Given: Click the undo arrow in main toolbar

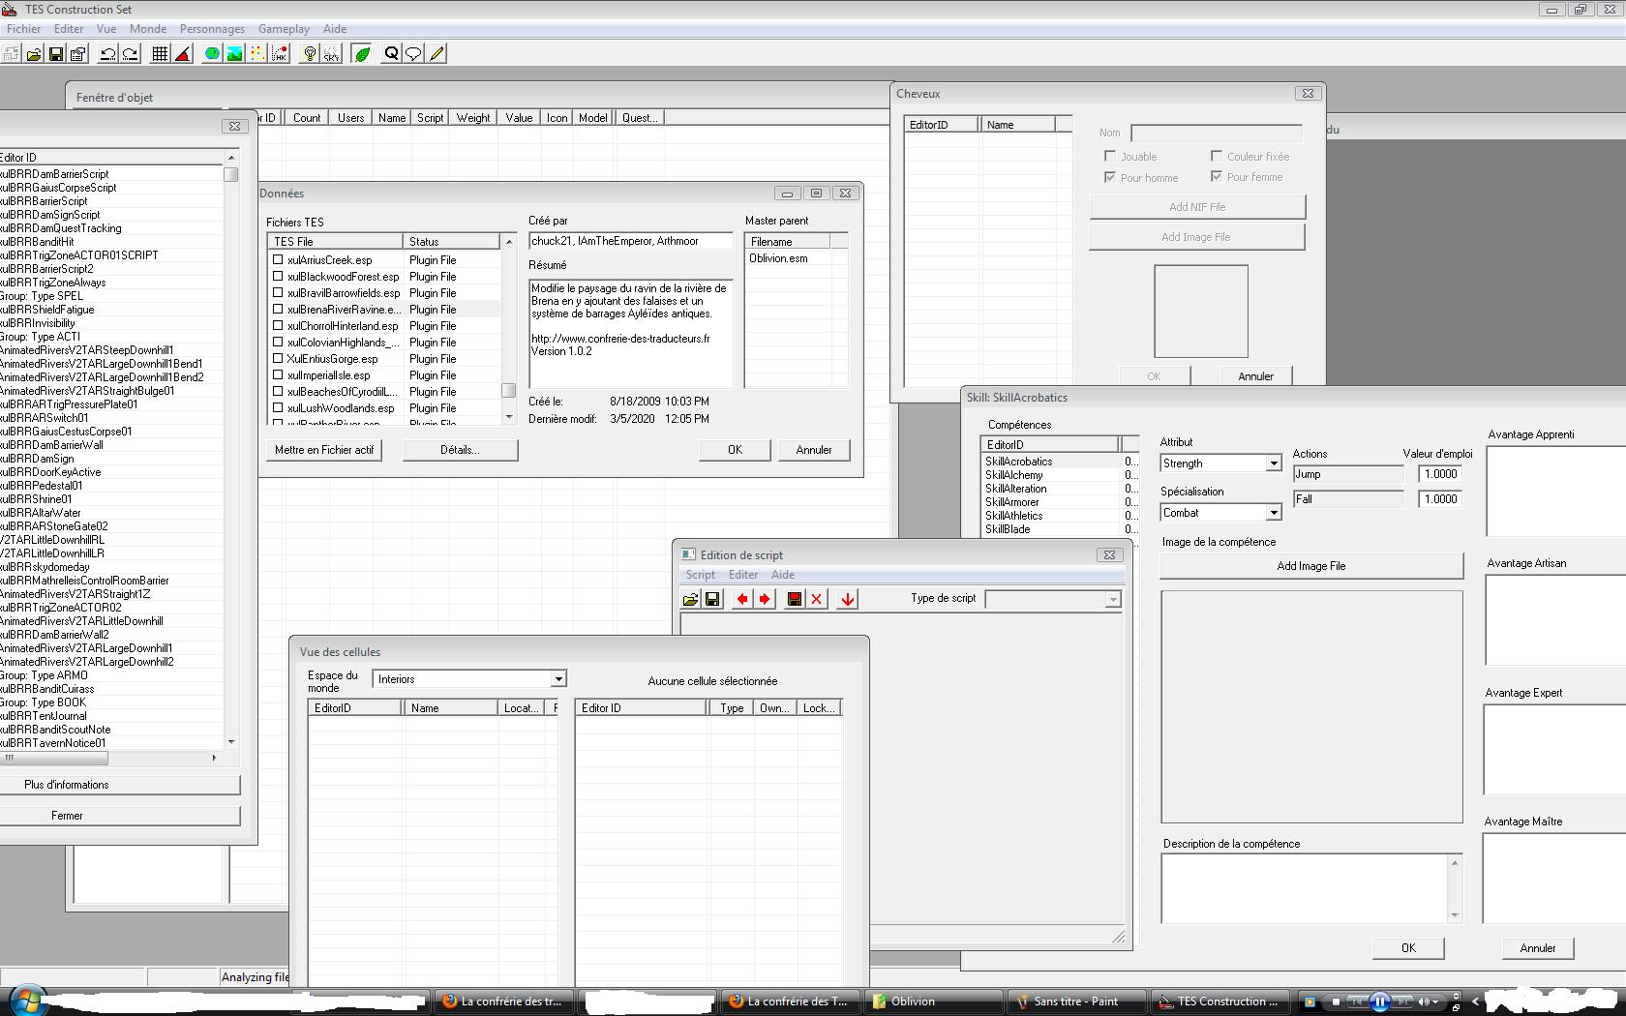Looking at the screenshot, I should [108, 54].
